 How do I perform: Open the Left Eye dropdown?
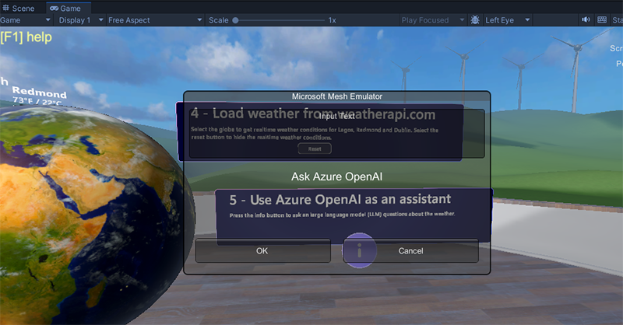[x=508, y=20]
